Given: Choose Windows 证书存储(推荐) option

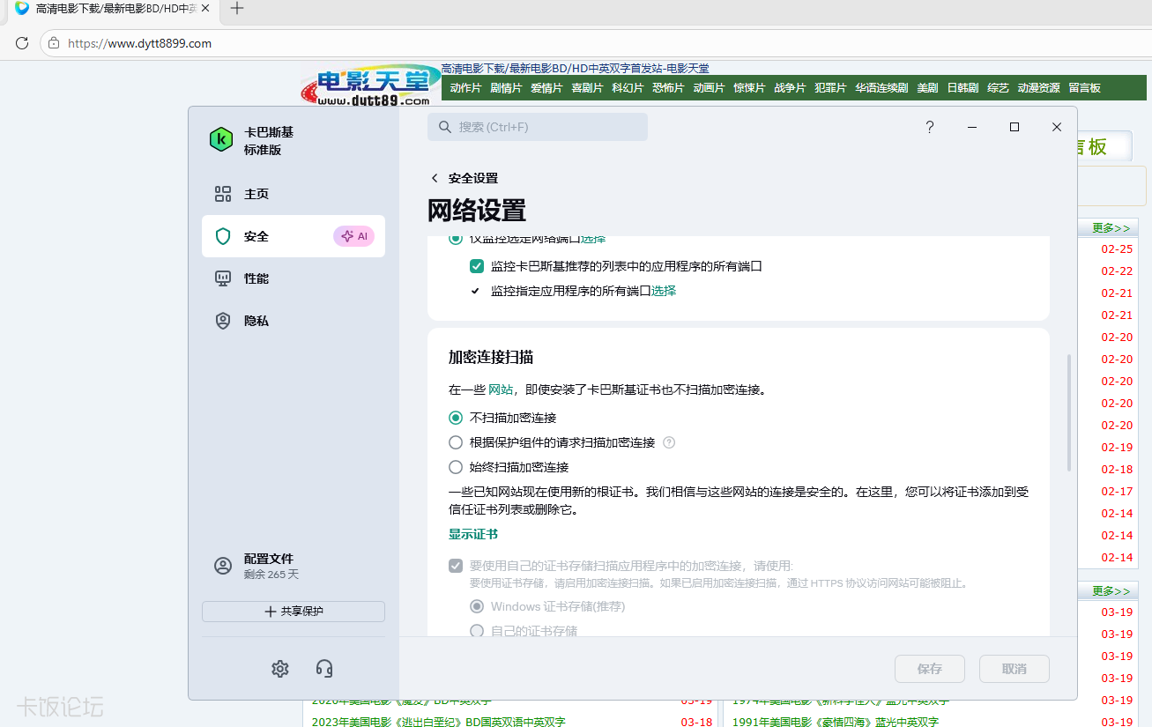Looking at the screenshot, I should [477, 606].
